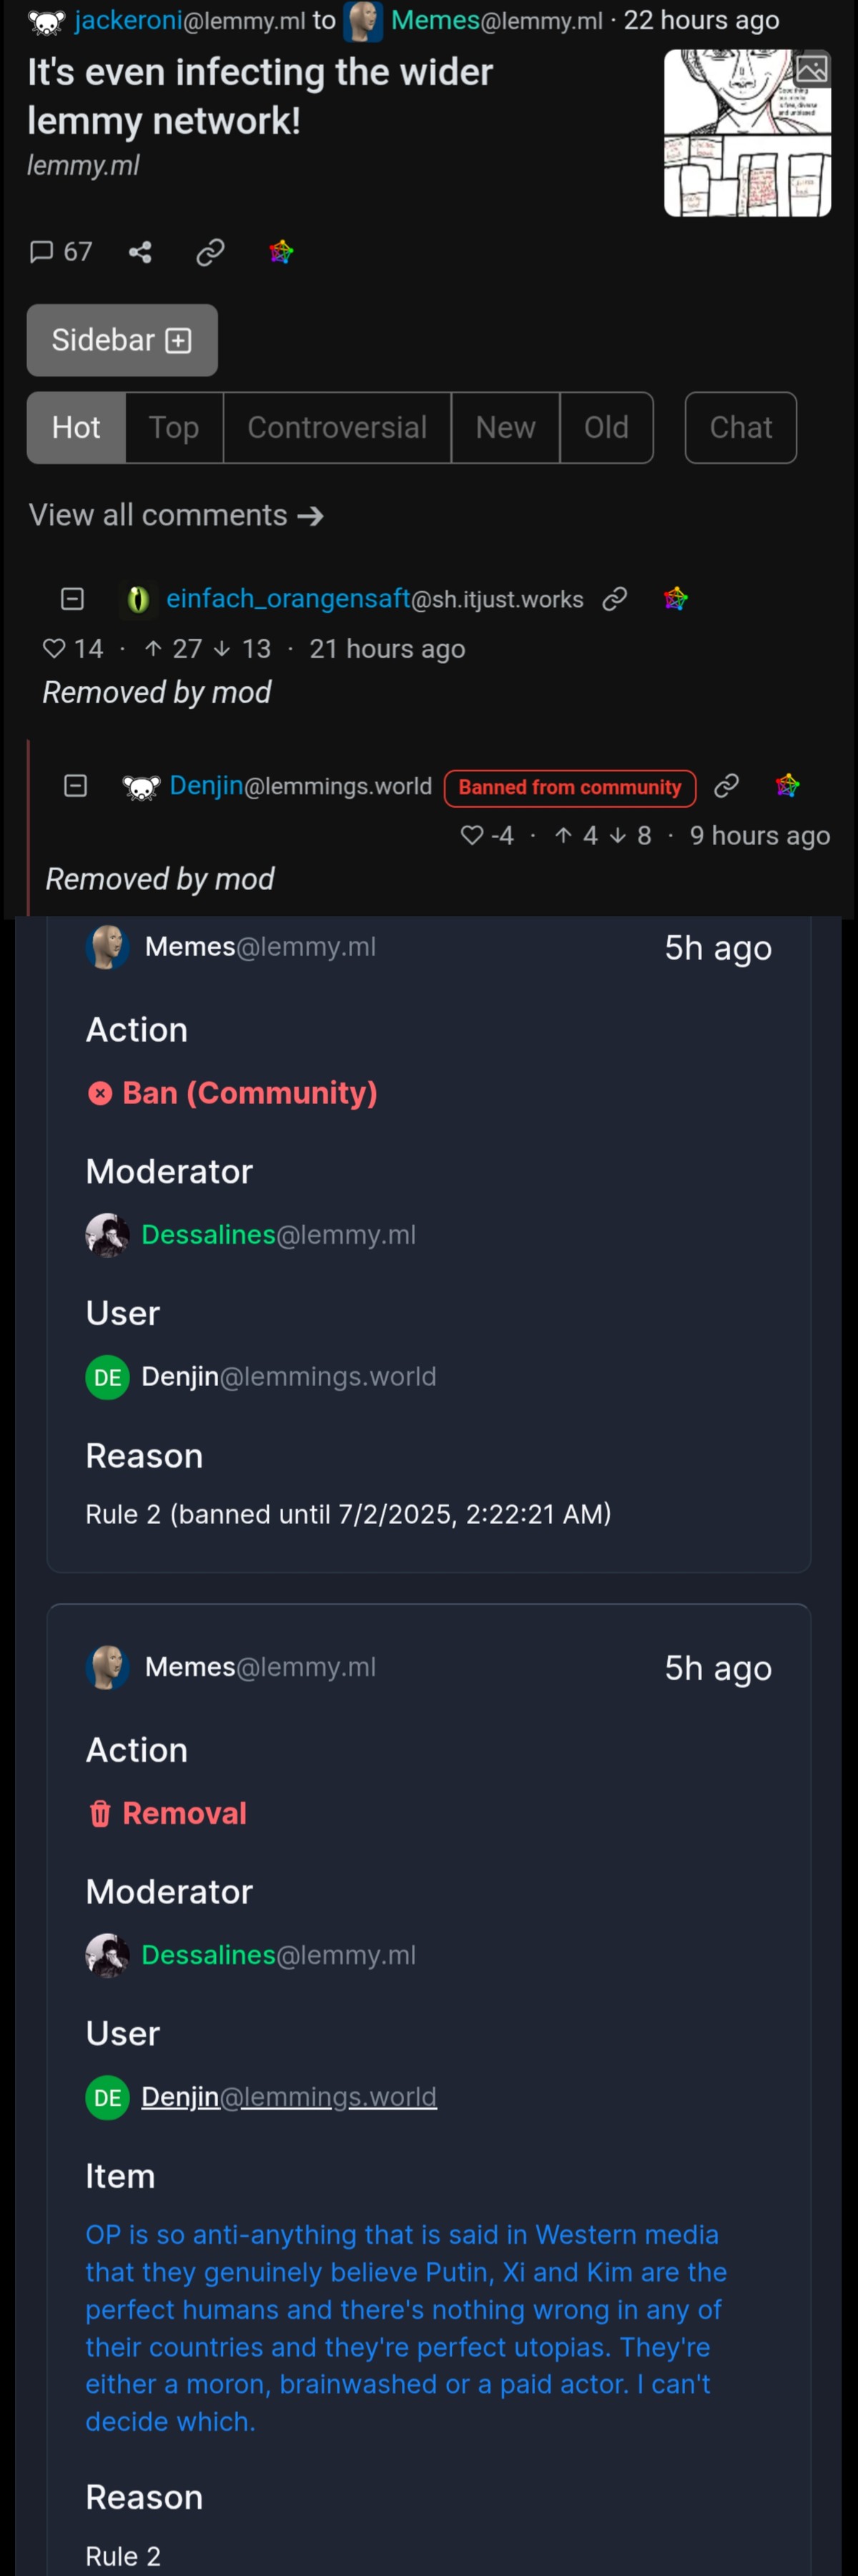Image resolution: width=858 pixels, height=2576 pixels.
Task: Open the post comments bubble icon
Action: pos(41,251)
